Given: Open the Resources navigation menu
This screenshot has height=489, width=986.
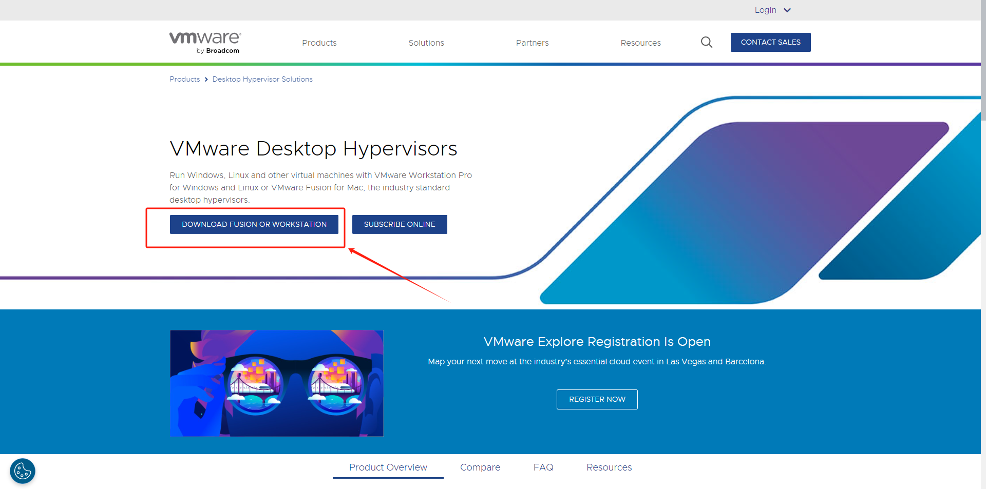Looking at the screenshot, I should tap(640, 43).
